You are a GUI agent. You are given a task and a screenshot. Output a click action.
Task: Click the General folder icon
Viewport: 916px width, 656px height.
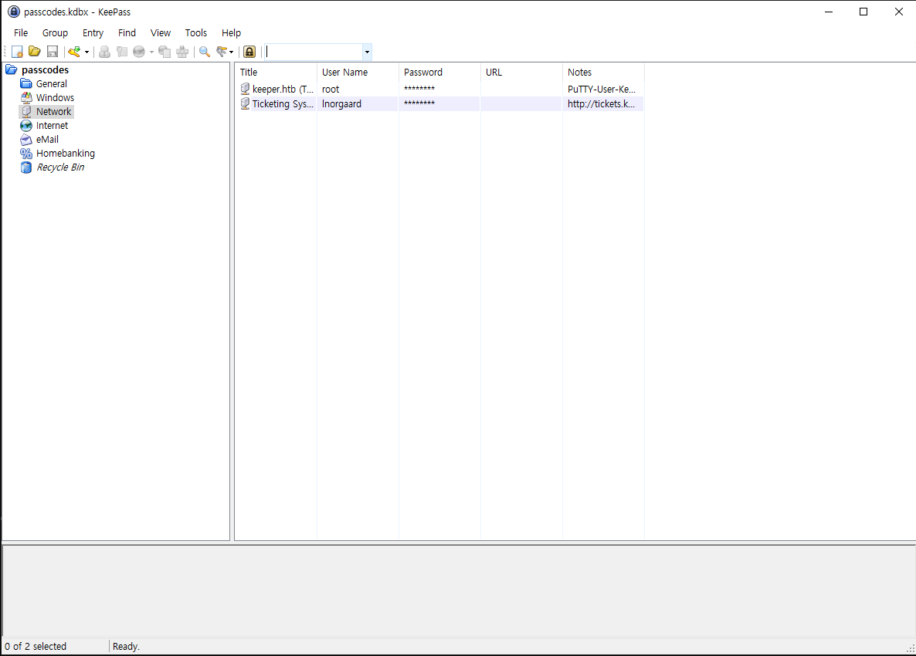click(26, 84)
